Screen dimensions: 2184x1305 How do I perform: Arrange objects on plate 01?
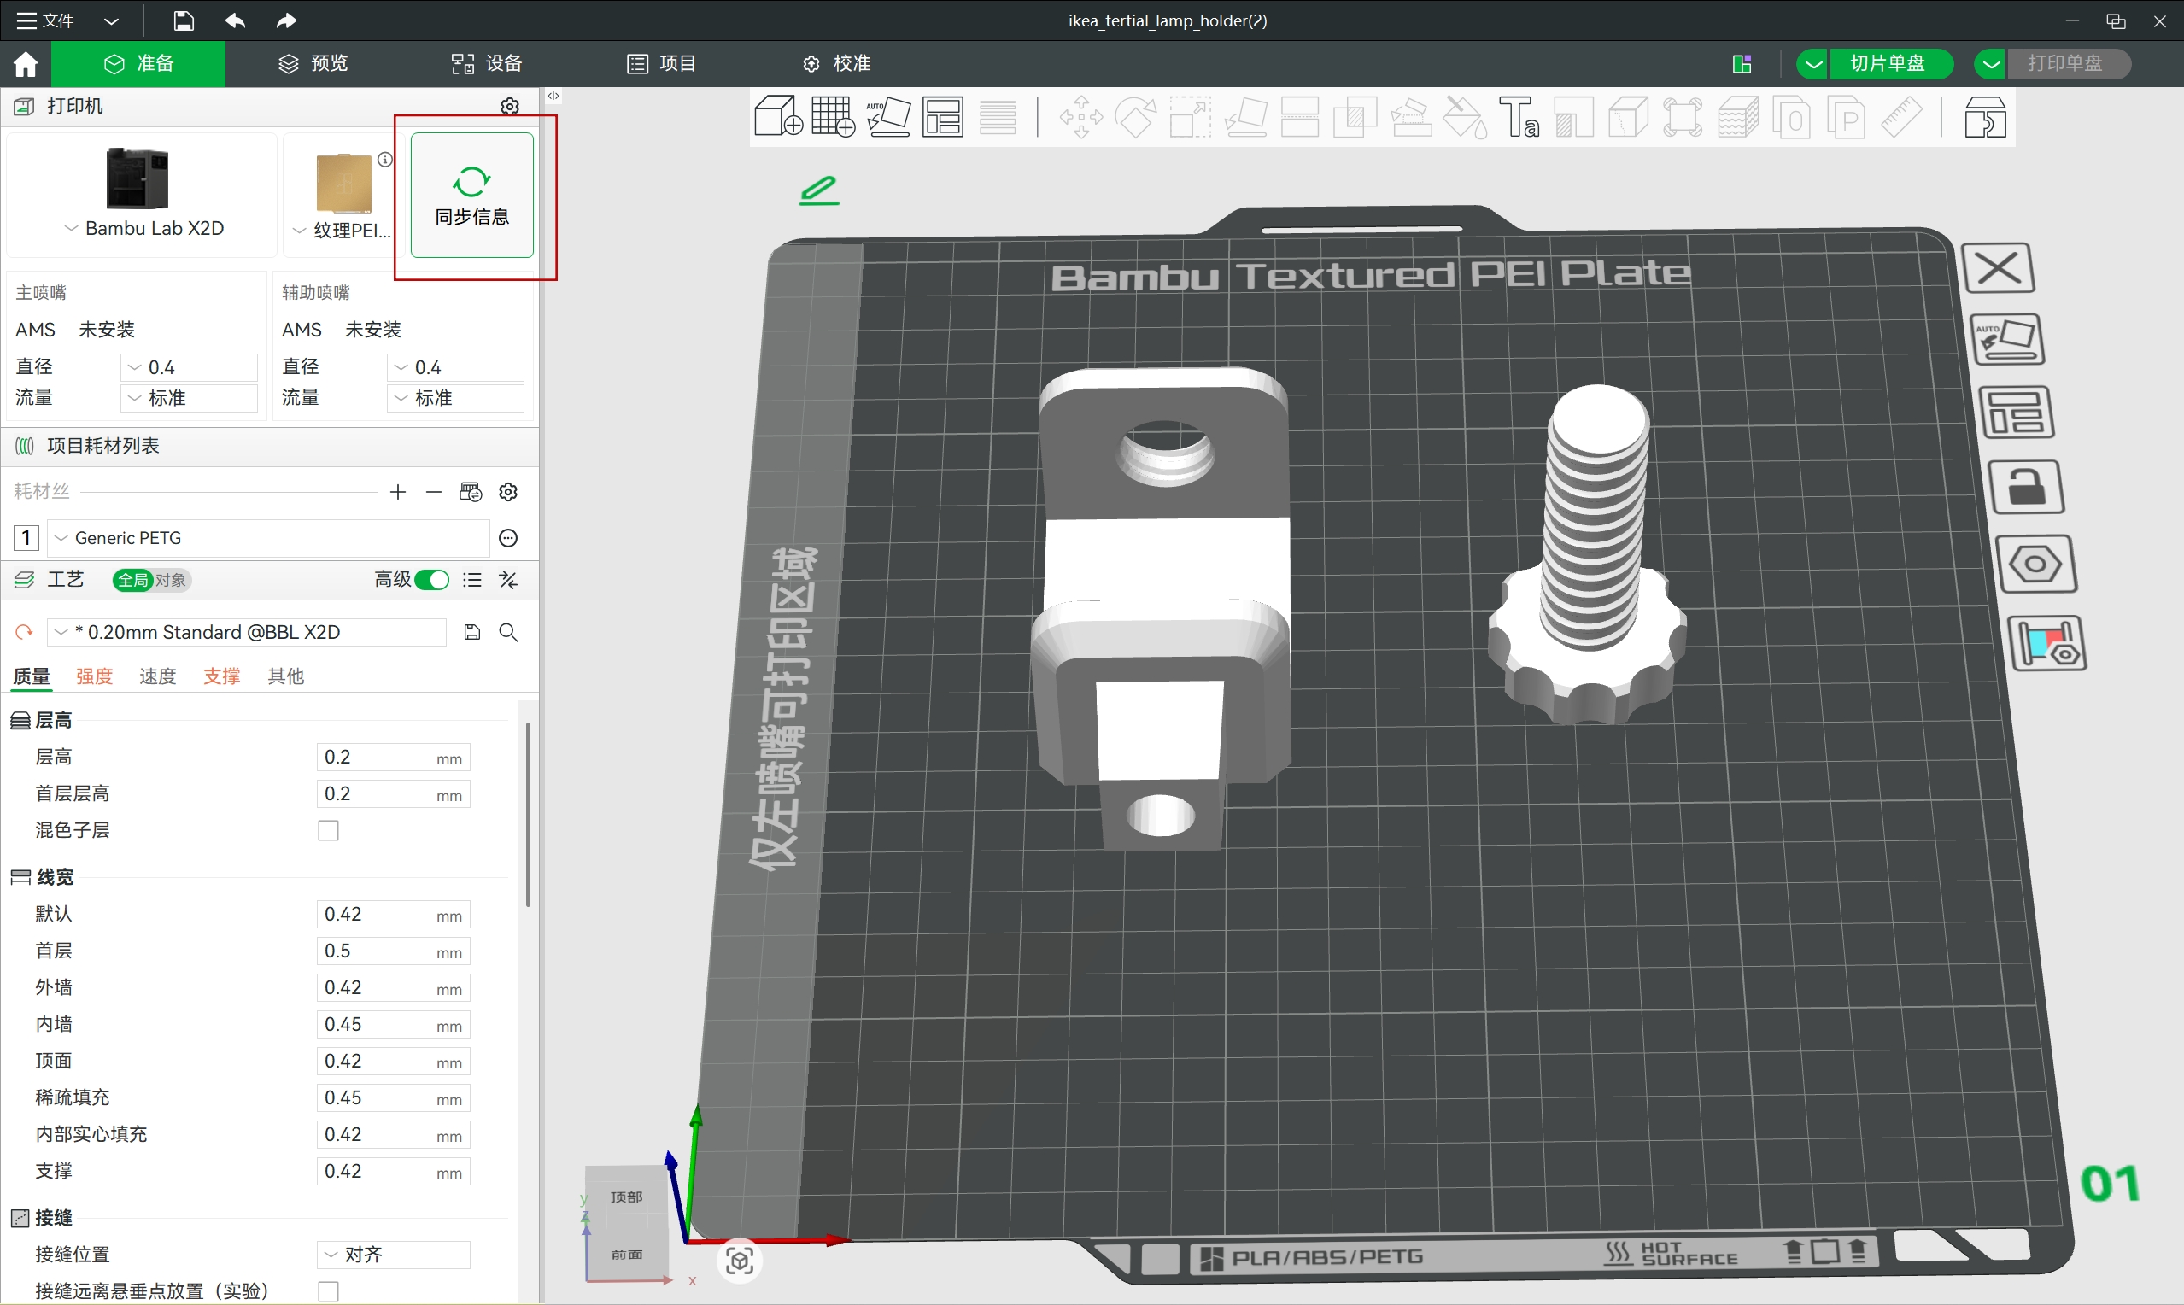(2017, 412)
